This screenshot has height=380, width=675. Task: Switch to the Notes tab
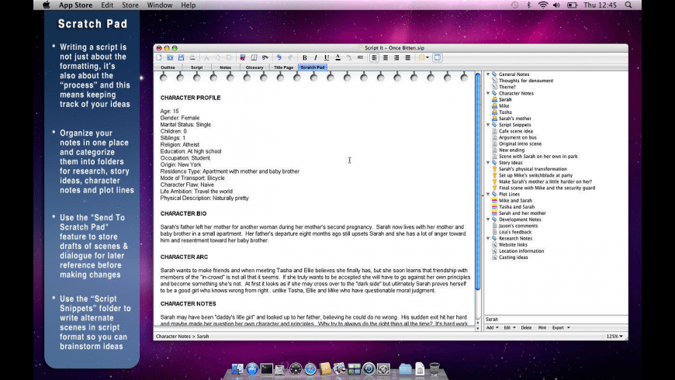[226, 67]
